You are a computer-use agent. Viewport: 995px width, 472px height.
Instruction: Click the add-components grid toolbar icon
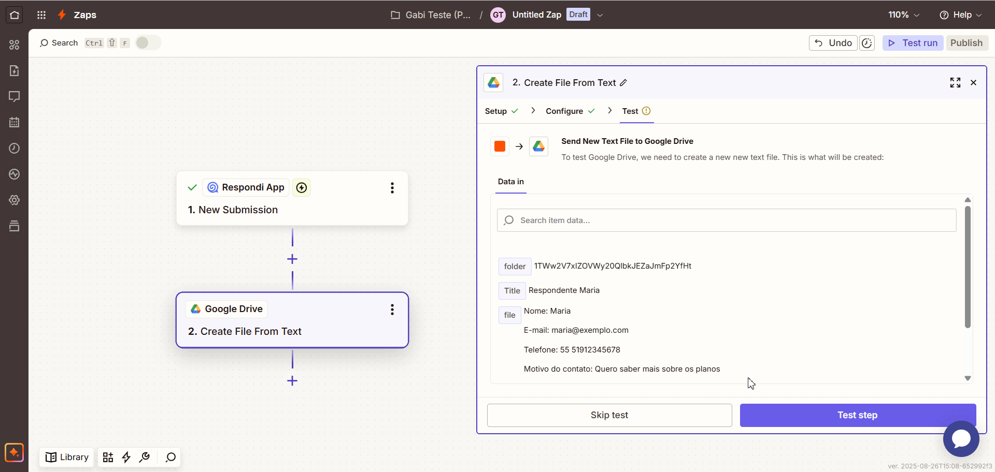click(x=108, y=458)
